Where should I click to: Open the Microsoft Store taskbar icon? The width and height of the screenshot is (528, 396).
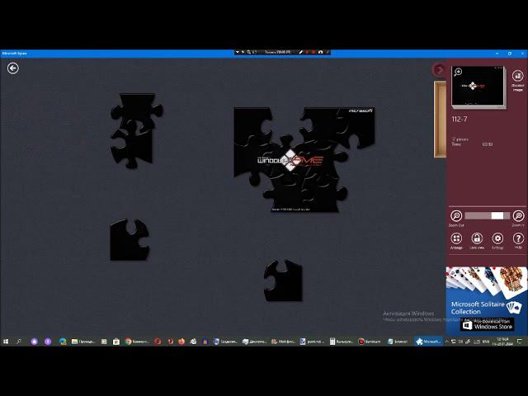click(116, 342)
